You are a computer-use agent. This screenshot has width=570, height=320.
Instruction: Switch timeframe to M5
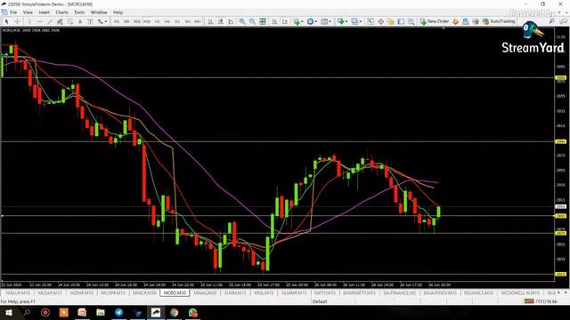[x=126, y=21]
